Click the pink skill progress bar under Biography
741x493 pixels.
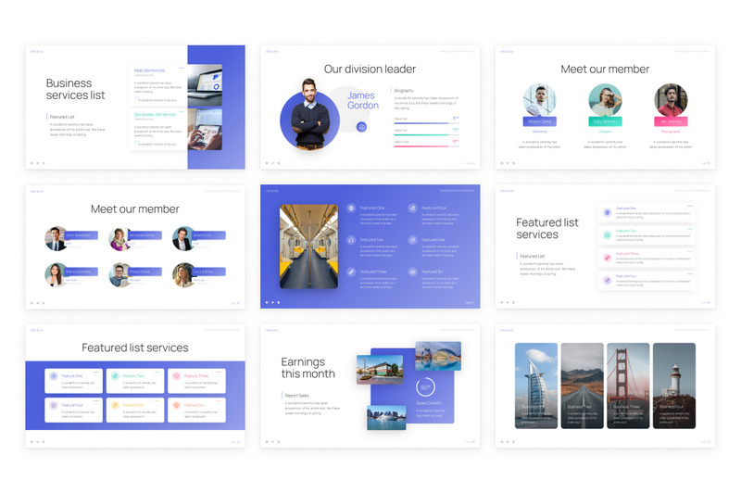point(426,146)
